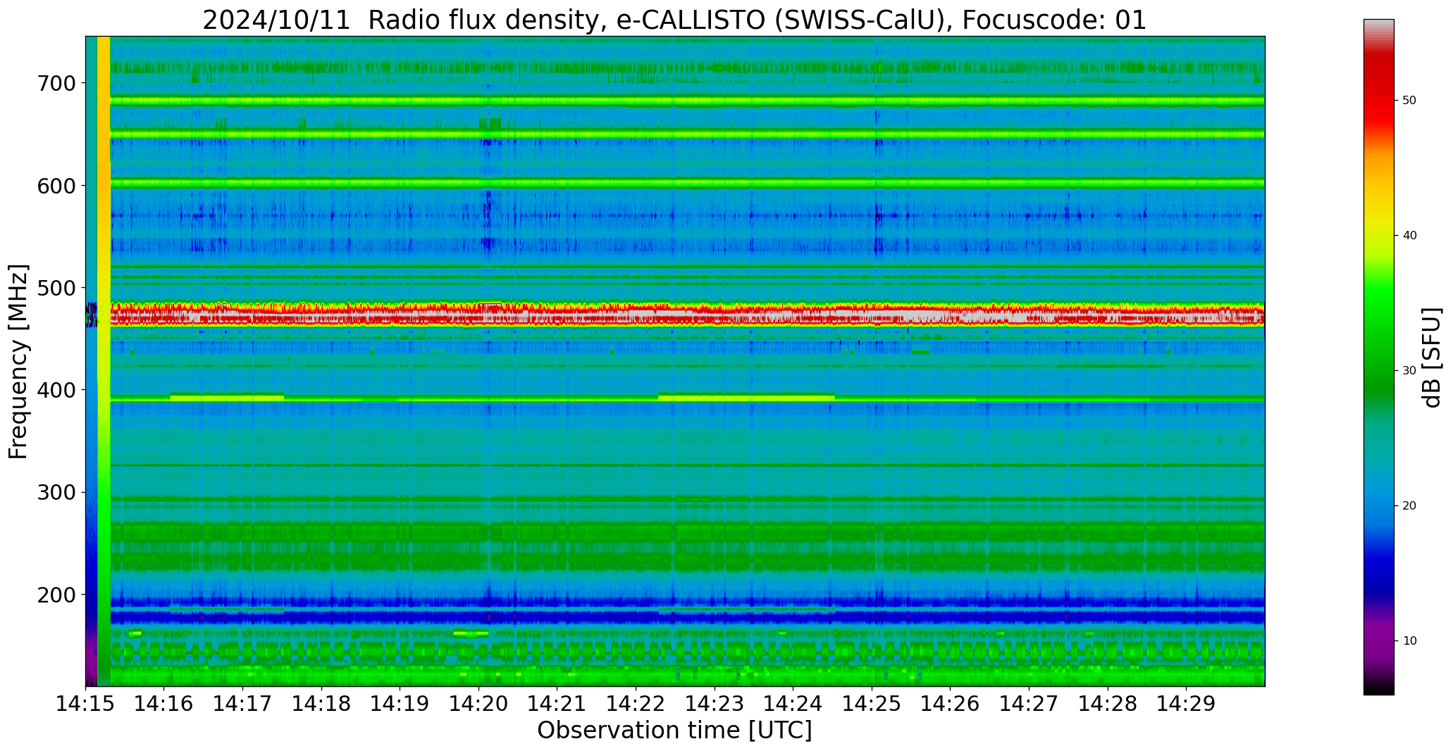The width and height of the screenshot is (1453, 751).
Task: Click the plot title mentioning e-CALLISTO SWISS-CalU
Action: (x=674, y=20)
